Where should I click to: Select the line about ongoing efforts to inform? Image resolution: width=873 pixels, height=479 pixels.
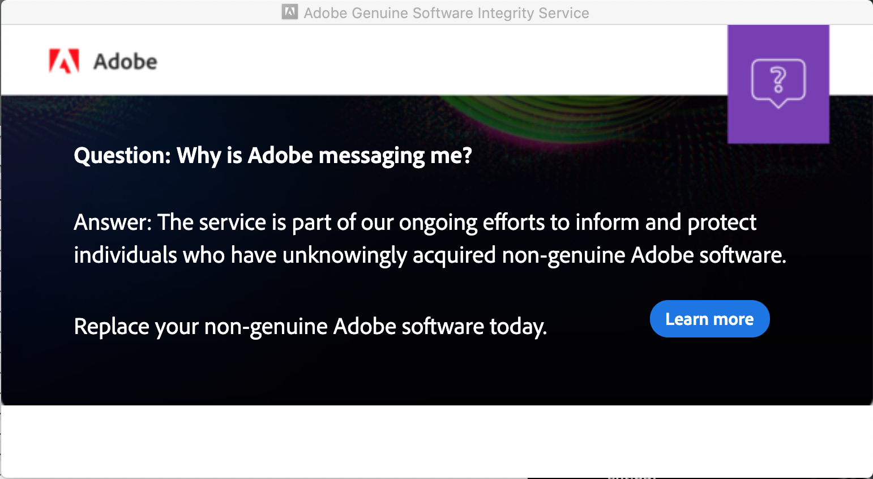(x=415, y=222)
